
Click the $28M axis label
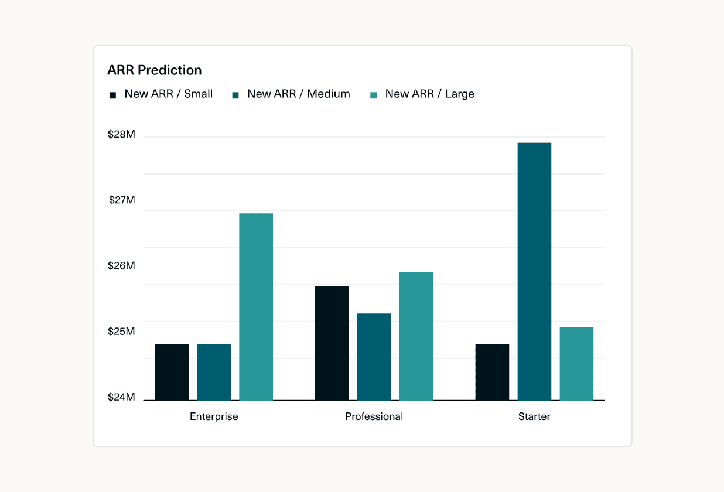[121, 134]
